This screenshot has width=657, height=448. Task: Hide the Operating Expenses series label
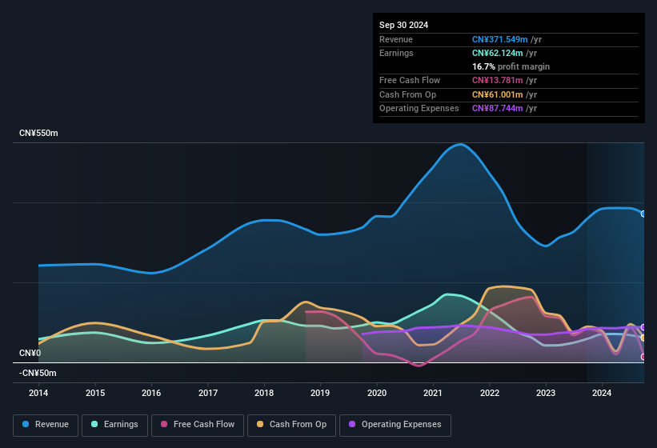click(x=401, y=424)
